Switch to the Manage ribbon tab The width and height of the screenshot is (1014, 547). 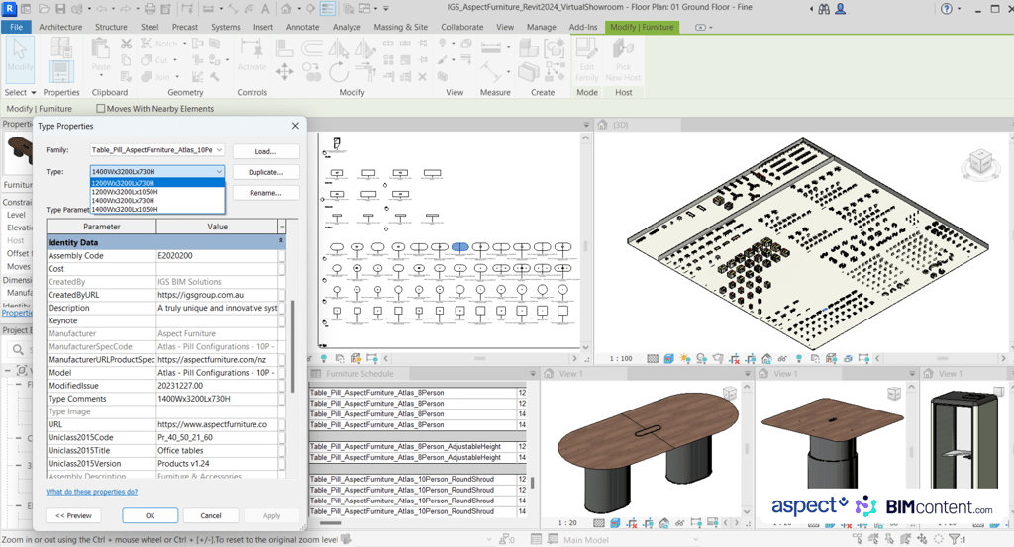click(x=542, y=27)
